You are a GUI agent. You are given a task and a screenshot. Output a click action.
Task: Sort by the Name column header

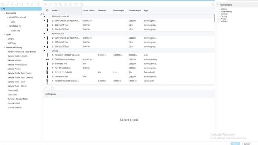pyautogui.click(x=54, y=10)
